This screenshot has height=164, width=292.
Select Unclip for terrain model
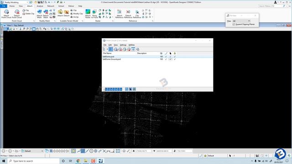(74, 17)
